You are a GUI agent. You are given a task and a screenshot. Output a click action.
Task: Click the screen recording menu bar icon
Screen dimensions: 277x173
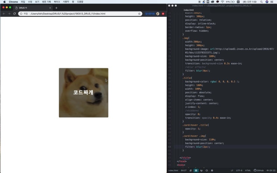click(x=199, y=2)
